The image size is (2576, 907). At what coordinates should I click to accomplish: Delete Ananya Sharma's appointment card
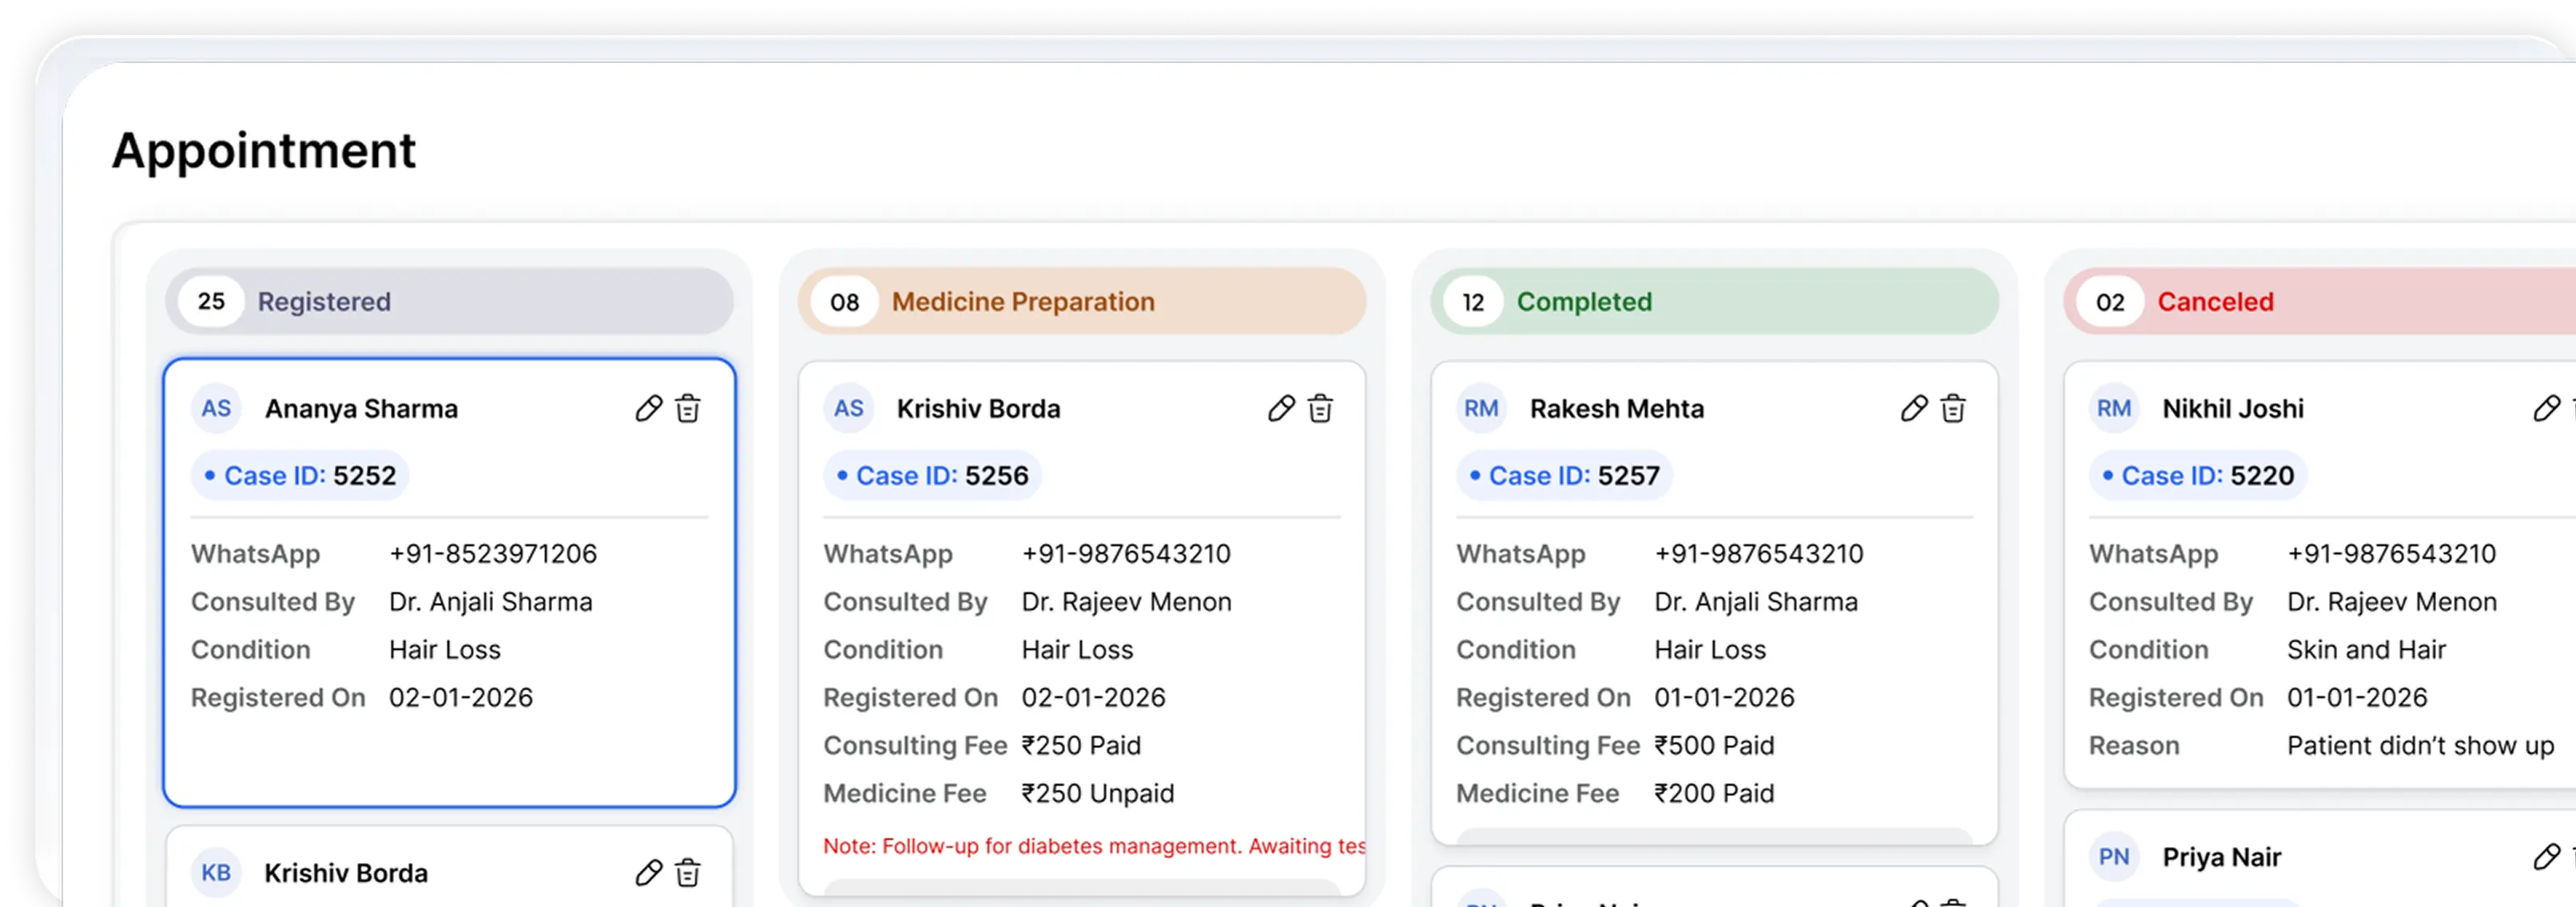click(688, 409)
